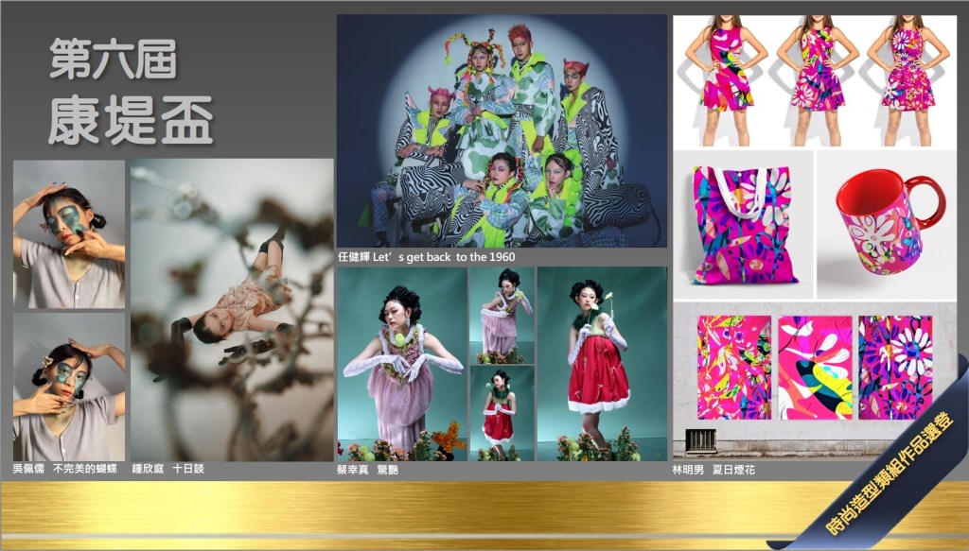
Task: Click the pink floral tote bag image
Action: pos(743,225)
